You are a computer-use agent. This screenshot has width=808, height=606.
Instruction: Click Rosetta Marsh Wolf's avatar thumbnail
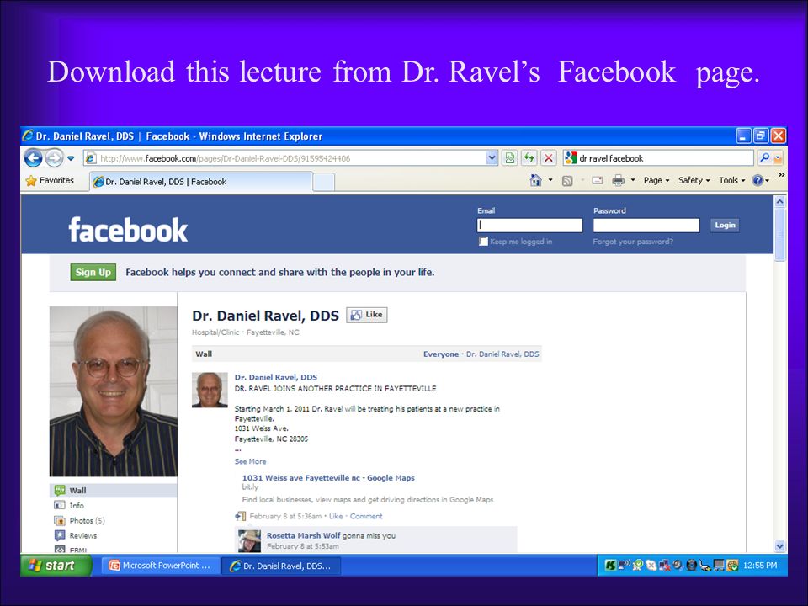pos(249,540)
